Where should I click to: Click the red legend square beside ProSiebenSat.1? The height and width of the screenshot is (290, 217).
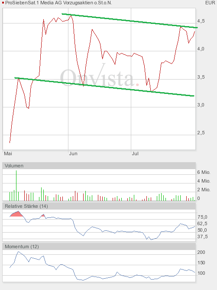click(x=3, y=3)
